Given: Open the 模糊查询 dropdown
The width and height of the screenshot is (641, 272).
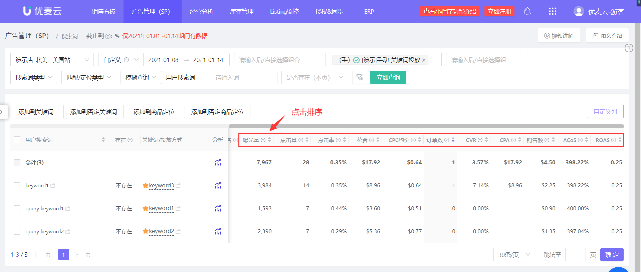Looking at the screenshot, I should [x=141, y=77].
